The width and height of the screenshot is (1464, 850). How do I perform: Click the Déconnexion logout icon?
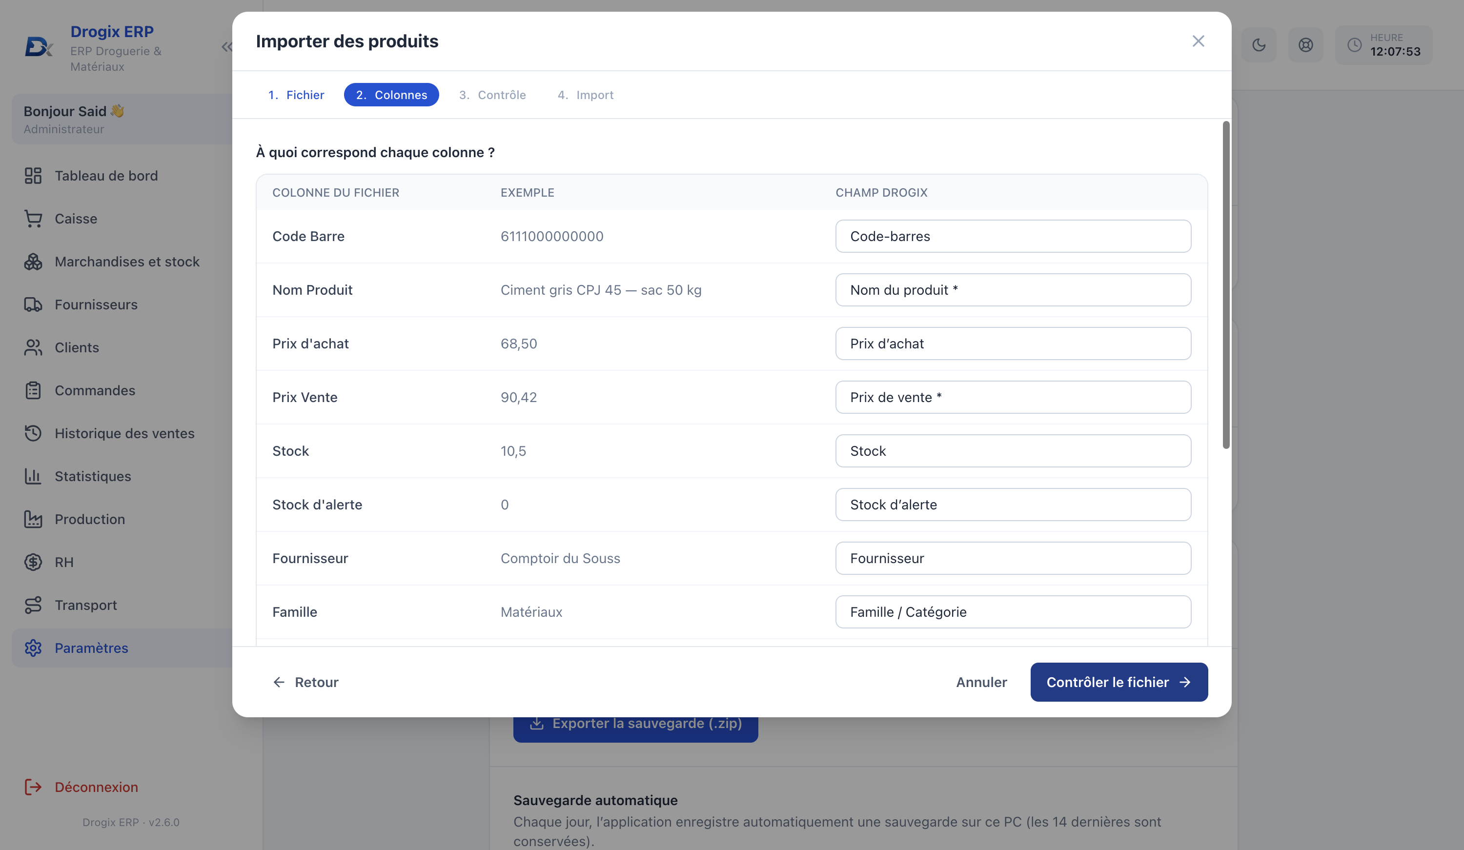(x=33, y=787)
